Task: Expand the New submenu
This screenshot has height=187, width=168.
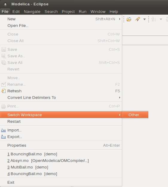Action: point(61,19)
